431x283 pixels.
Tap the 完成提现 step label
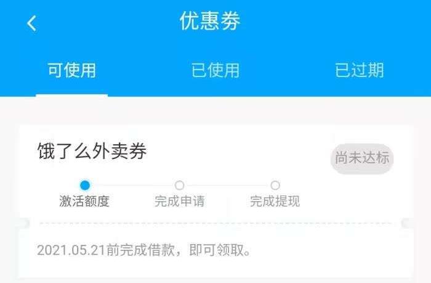tap(275, 201)
